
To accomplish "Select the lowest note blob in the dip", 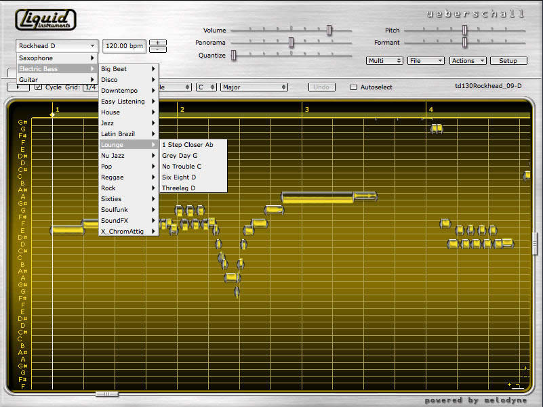I will tap(237, 291).
